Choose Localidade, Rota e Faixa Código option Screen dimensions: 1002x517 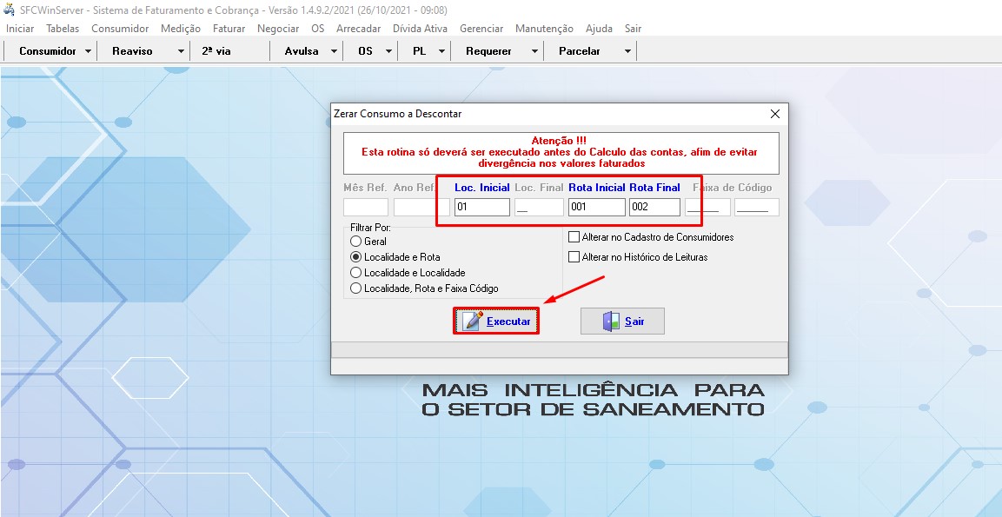355,288
